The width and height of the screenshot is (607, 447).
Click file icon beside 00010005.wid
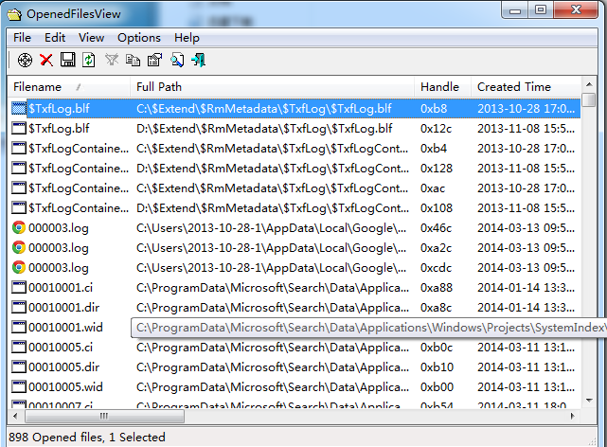pos(19,386)
